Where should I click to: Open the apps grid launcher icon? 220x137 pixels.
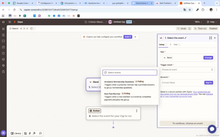coord(10,22)
